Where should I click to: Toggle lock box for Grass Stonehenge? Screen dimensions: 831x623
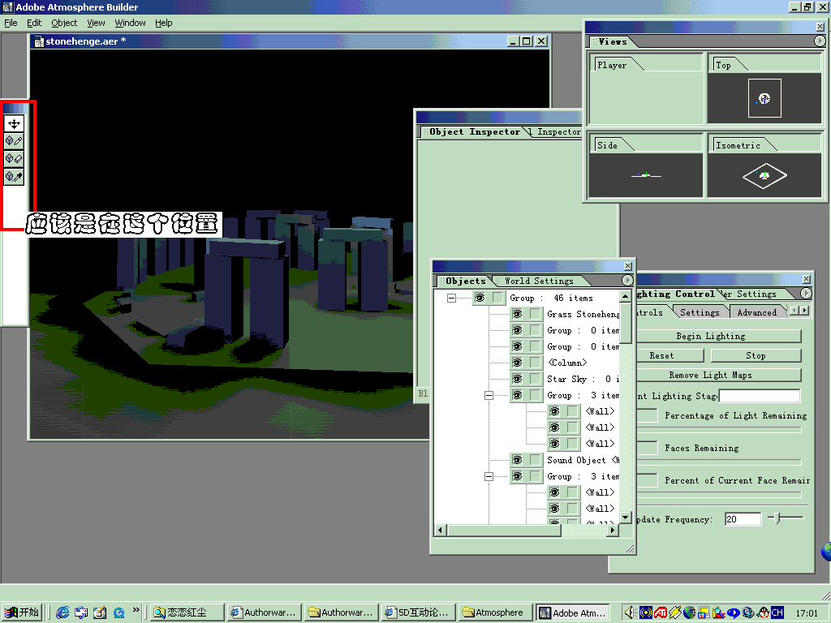pyautogui.click(x=536, y=314)
